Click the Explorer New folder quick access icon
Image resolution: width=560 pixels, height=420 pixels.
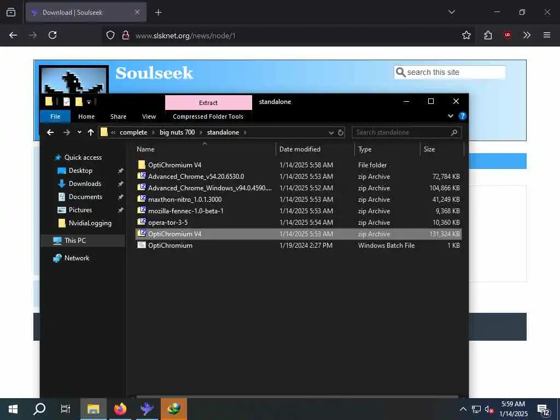(79, 102)
